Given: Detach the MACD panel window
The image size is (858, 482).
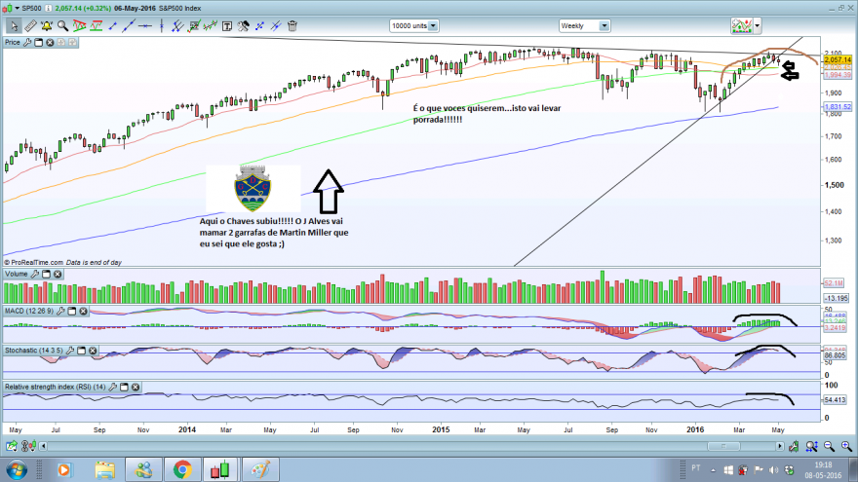Looking at the screenshot, I should pos(72,311).
